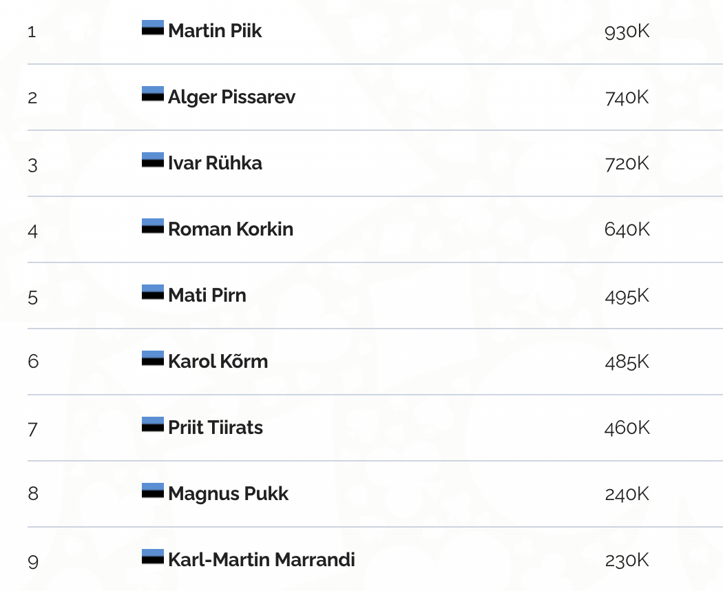
Task: Click the 930K chip count
Action: (x=627, y=32)
